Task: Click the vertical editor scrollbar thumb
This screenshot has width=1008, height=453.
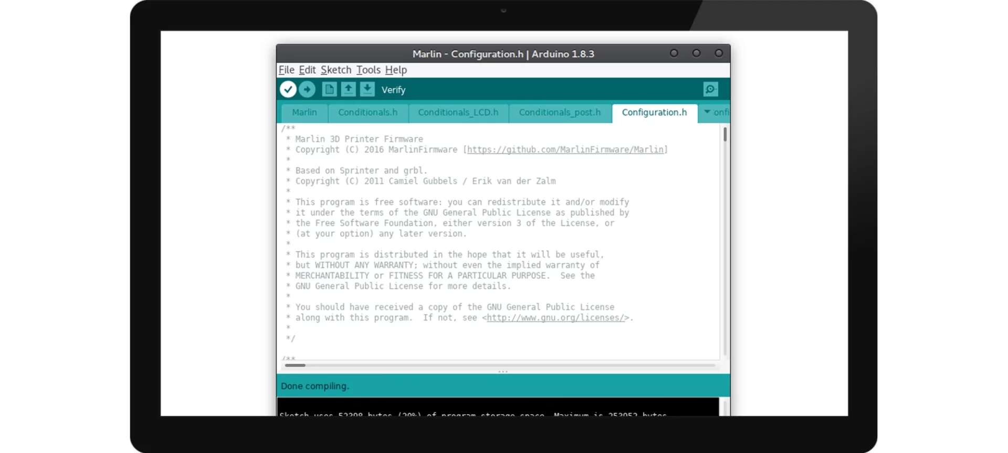Action: tap(725, 134)
